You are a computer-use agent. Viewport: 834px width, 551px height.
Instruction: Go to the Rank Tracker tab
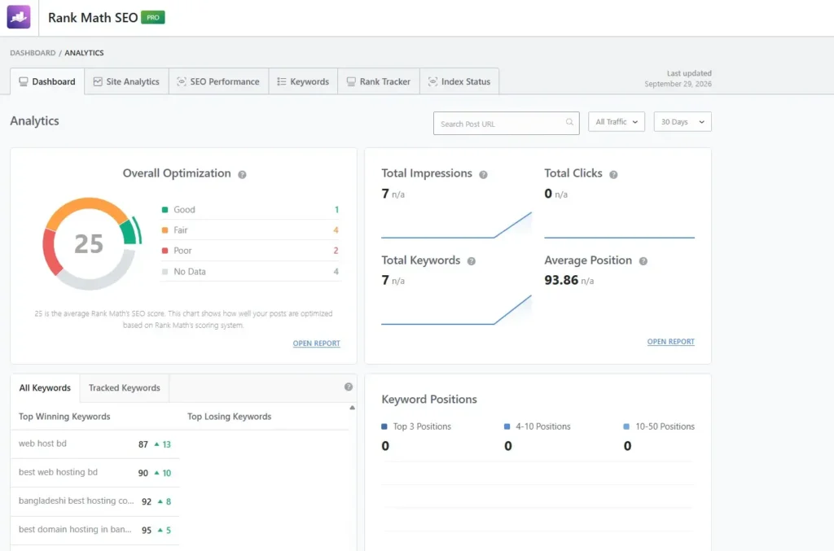tap(379, 81)
